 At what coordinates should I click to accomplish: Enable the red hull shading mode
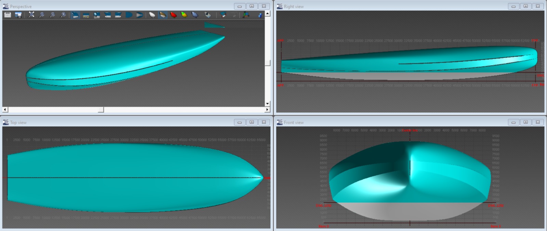[173, 15]
